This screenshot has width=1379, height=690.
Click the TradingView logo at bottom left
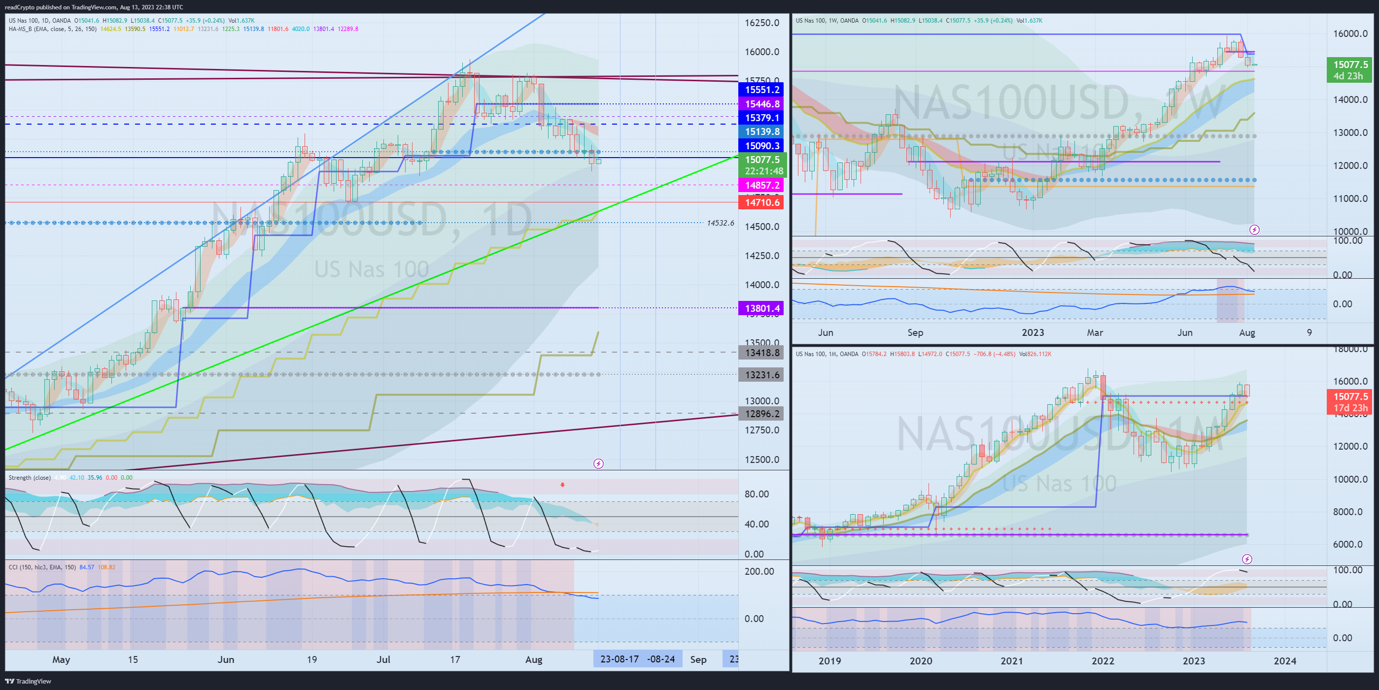click(x=28, y=681)
